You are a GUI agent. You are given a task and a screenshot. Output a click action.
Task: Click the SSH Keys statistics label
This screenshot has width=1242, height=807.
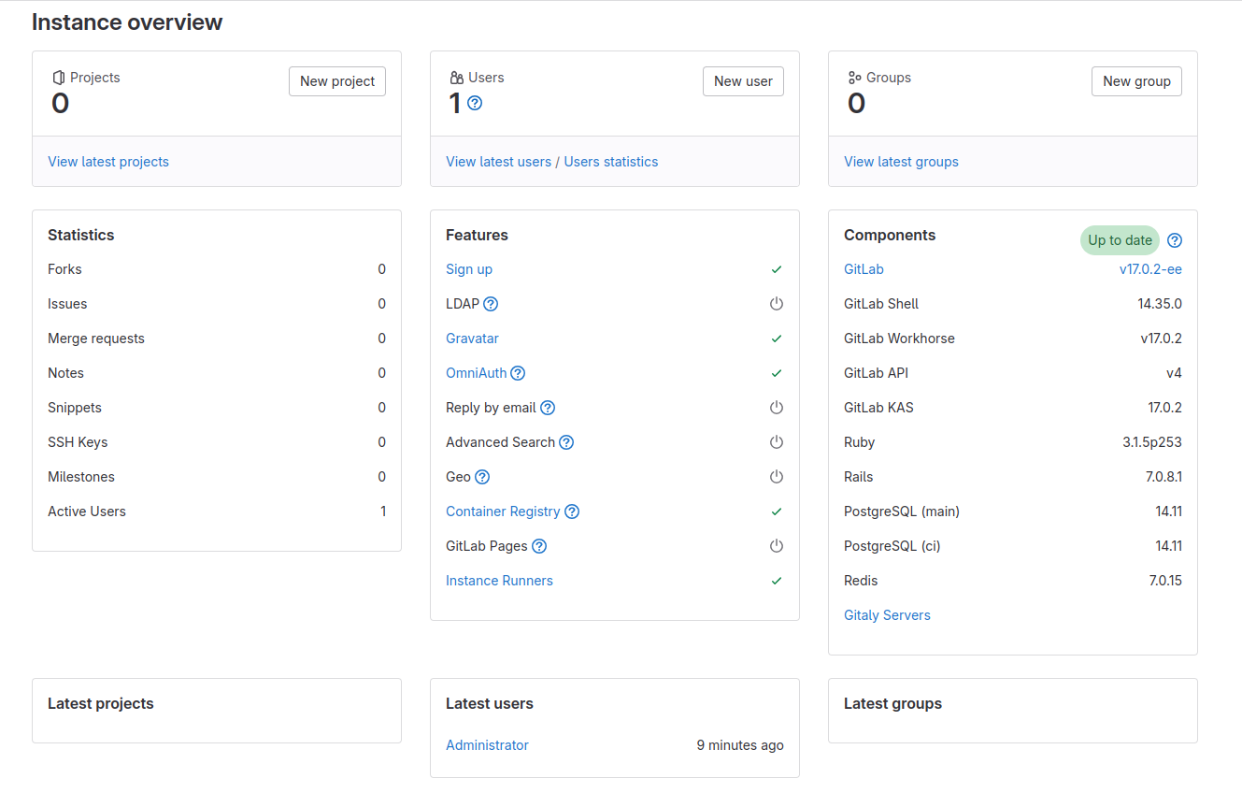point(78,442)
